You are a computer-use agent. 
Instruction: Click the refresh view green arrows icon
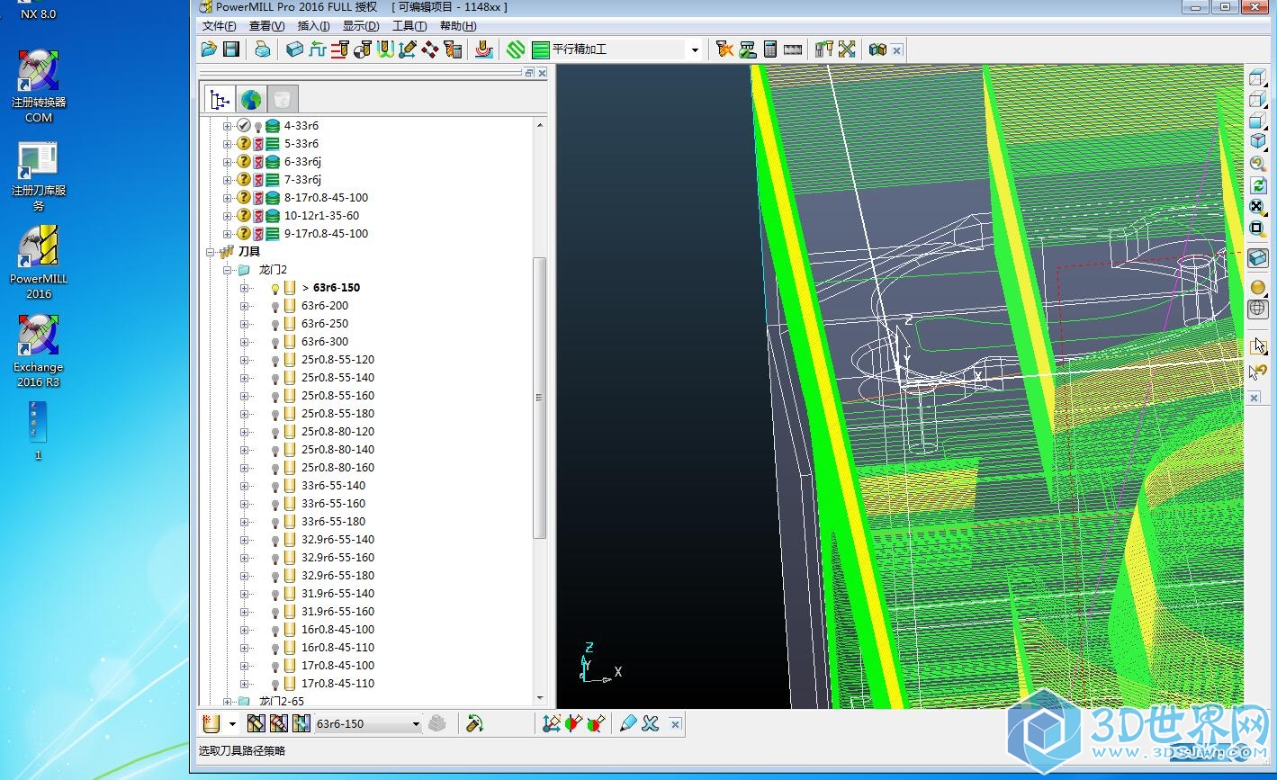1257,185
